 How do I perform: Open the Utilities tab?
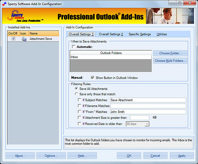point(162,34)
